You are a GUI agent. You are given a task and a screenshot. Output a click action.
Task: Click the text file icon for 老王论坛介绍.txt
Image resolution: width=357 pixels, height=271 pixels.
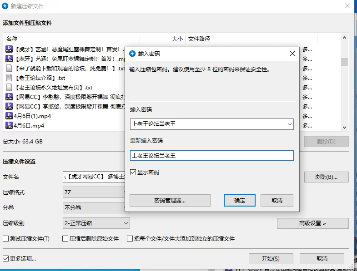click(x=9, y=78)
